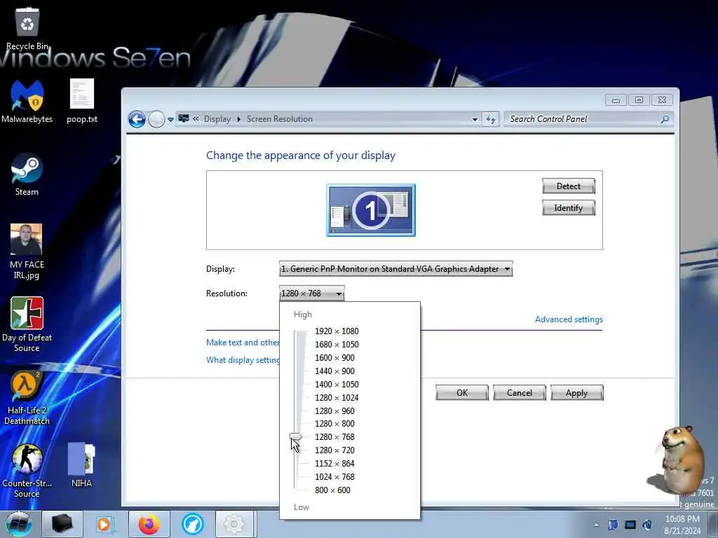
Task: Select the 1280 × 1024 resolution
Action: pyautogui.click(x=337, y=397)
